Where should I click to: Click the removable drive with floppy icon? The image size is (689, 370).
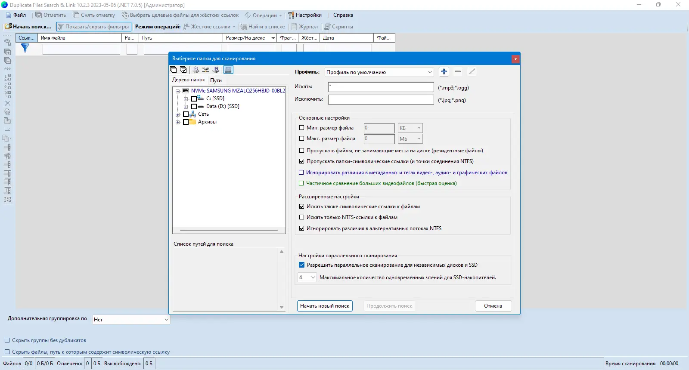coord(216,70)
